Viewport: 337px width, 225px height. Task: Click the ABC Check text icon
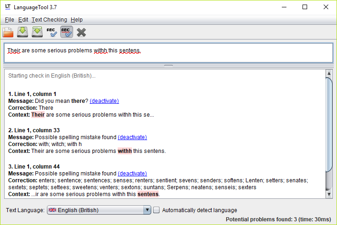(52, 32)
